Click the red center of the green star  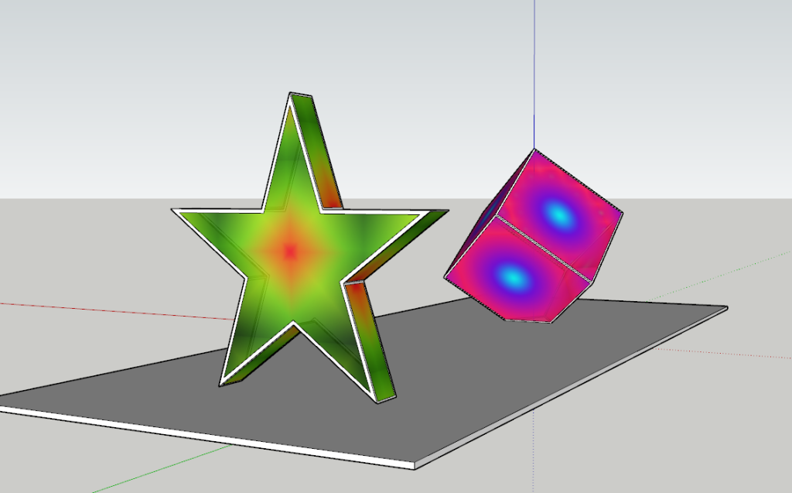click(x=291, y=250)
